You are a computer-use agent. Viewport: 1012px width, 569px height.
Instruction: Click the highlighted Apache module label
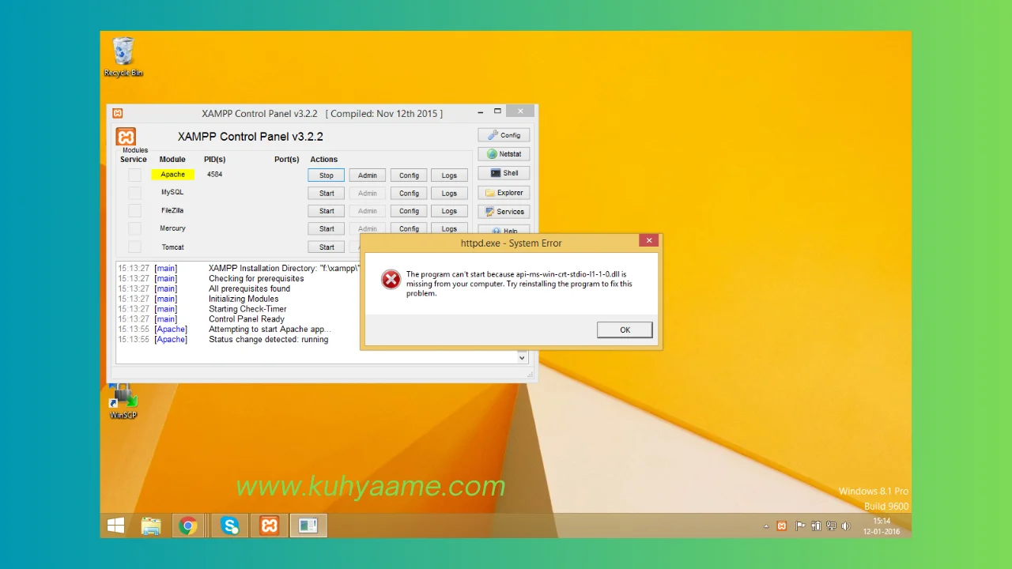pyautogui.click(x=172, y=175)
